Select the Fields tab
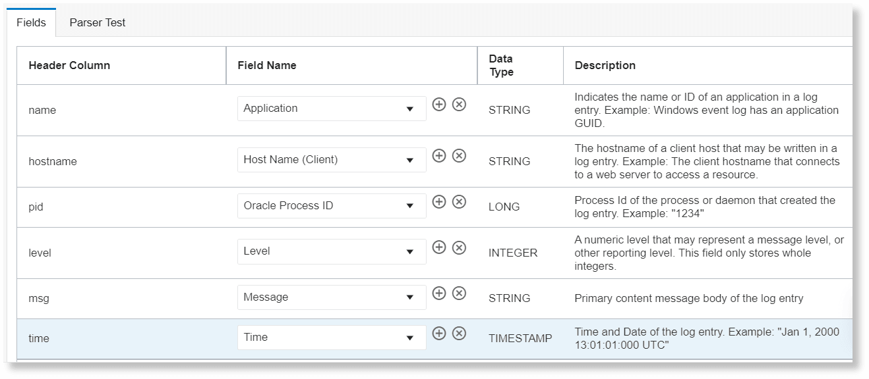This screenshot has height=379, width=869. tap(30, 22)
